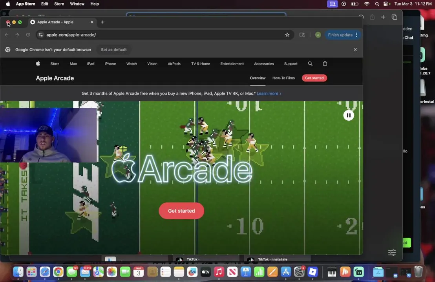Open Store in Apple site navigation
435x282 pixels.
pyautogui.click(x=55, y=64)
